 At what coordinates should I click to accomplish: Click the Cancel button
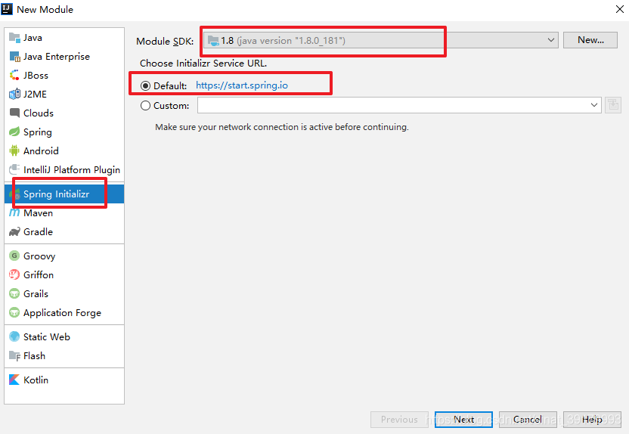[x=528, y=420]
